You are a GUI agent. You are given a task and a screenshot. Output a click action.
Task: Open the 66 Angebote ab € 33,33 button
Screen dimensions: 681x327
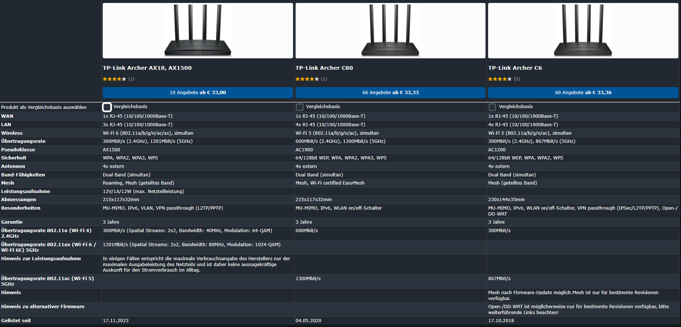[x=390, y=93]
